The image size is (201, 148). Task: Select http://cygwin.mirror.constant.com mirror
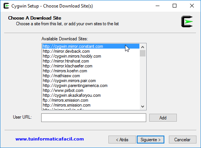tap(91, 46)
